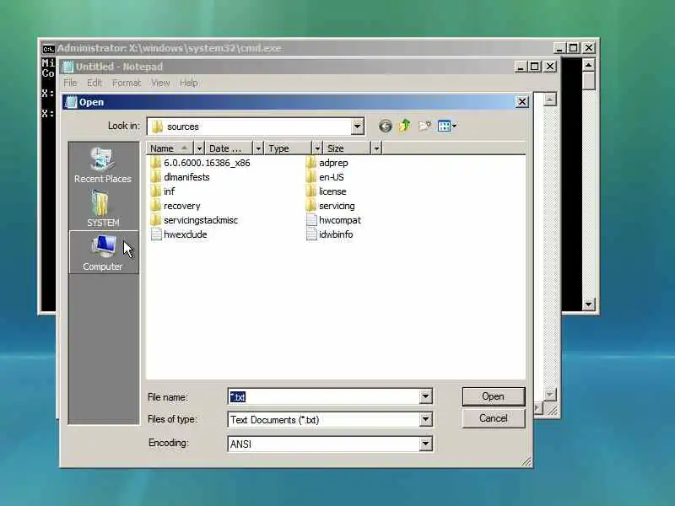Viewport: 675px width, 506px height.
Task: Click the Notepad title bar icon
Action: [68, 67]
